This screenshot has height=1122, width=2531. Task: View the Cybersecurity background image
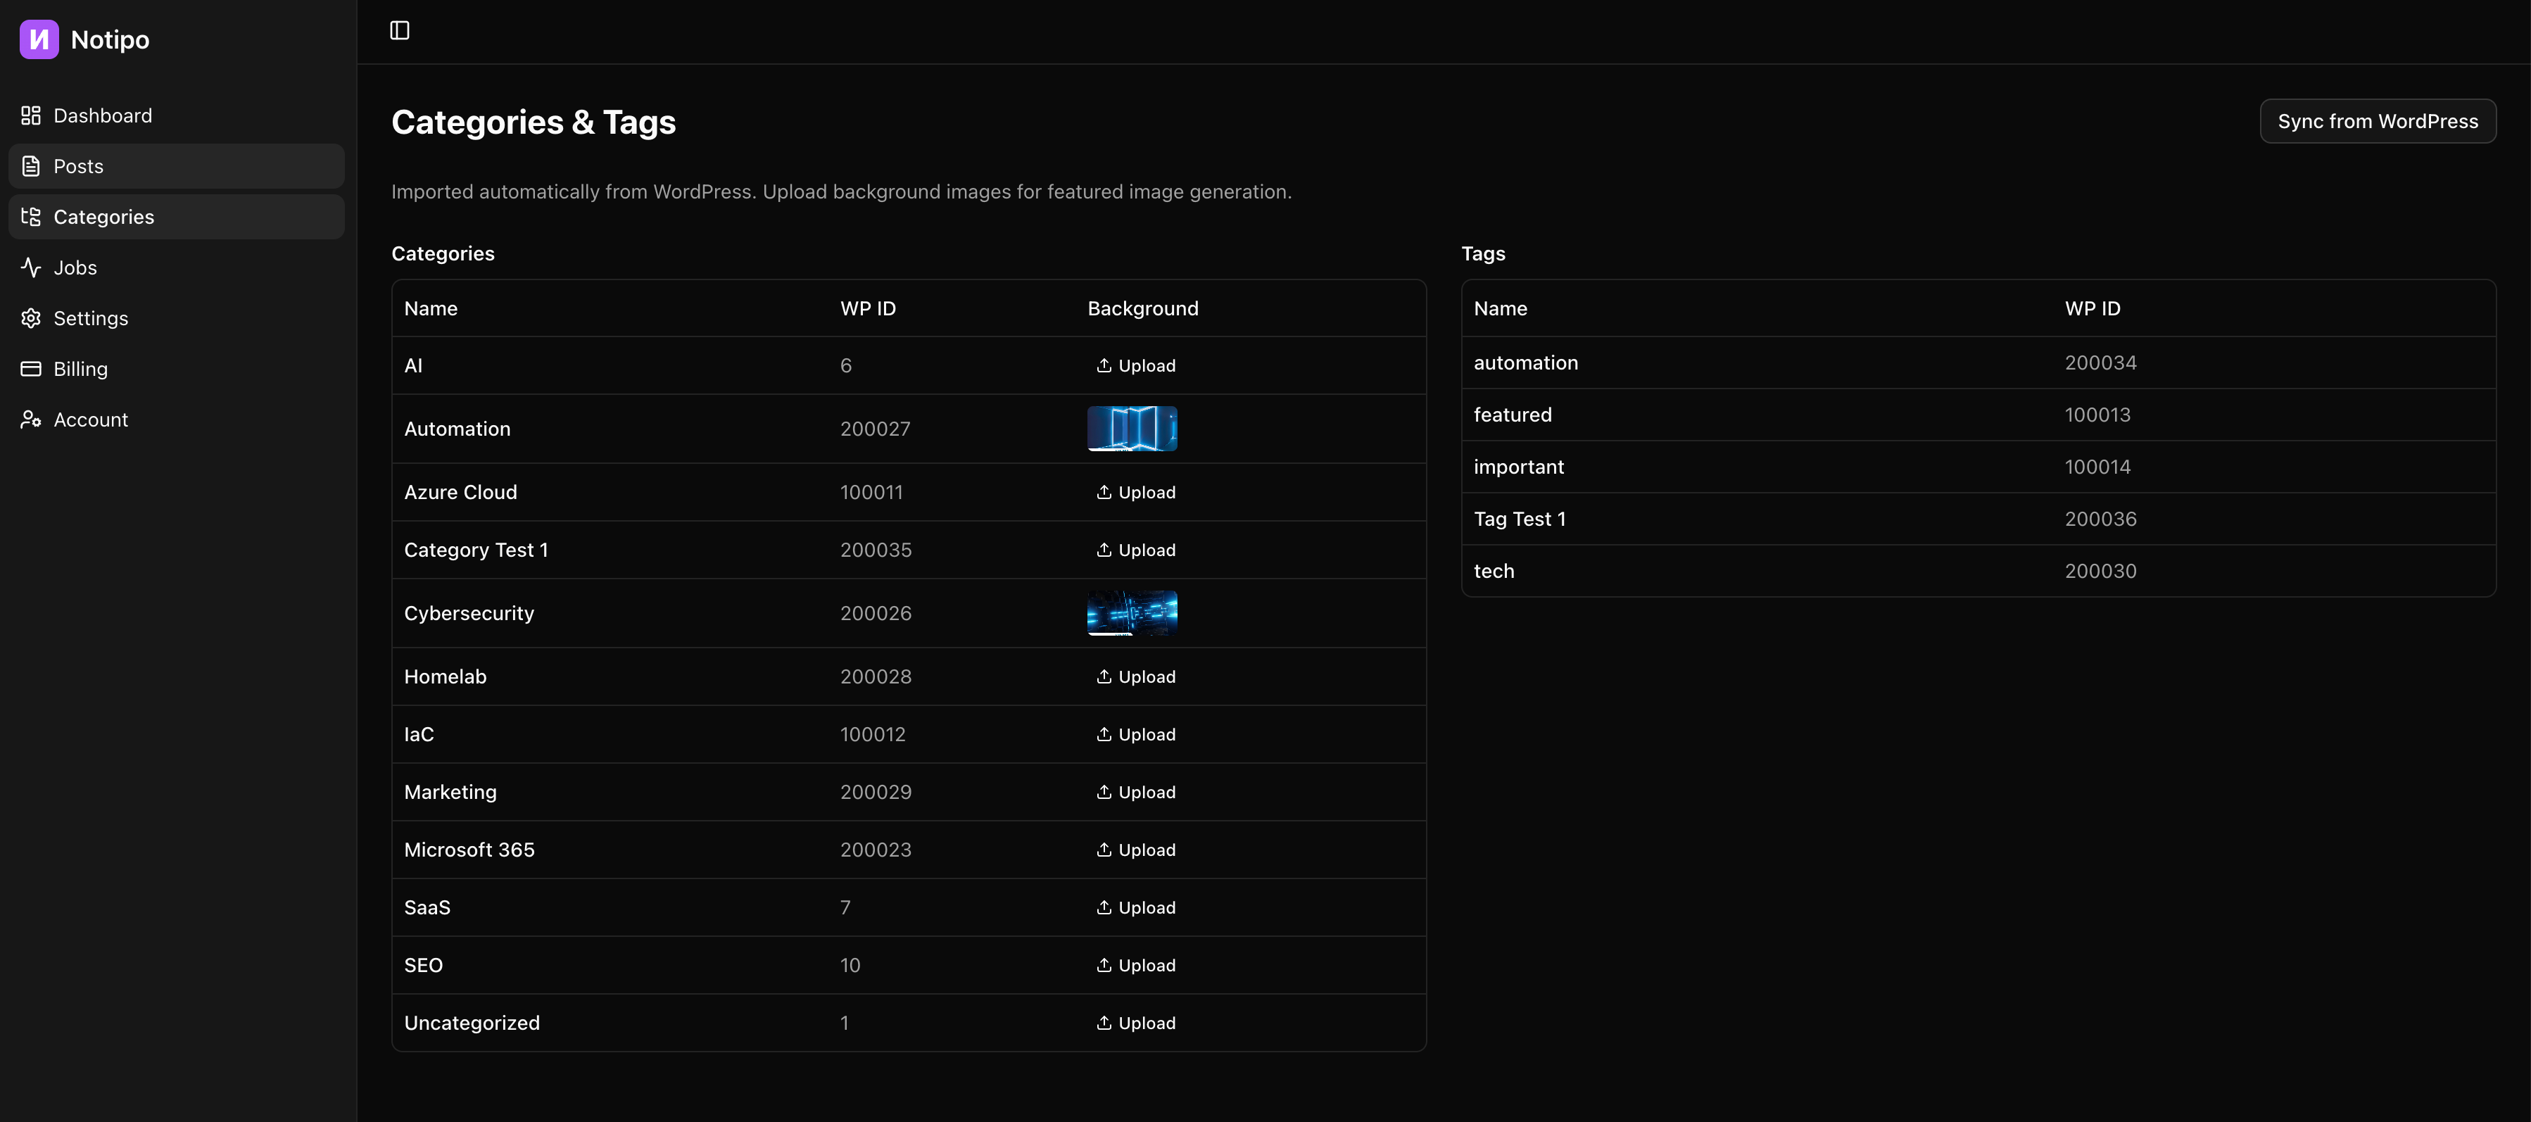[x=1131, y=613]
